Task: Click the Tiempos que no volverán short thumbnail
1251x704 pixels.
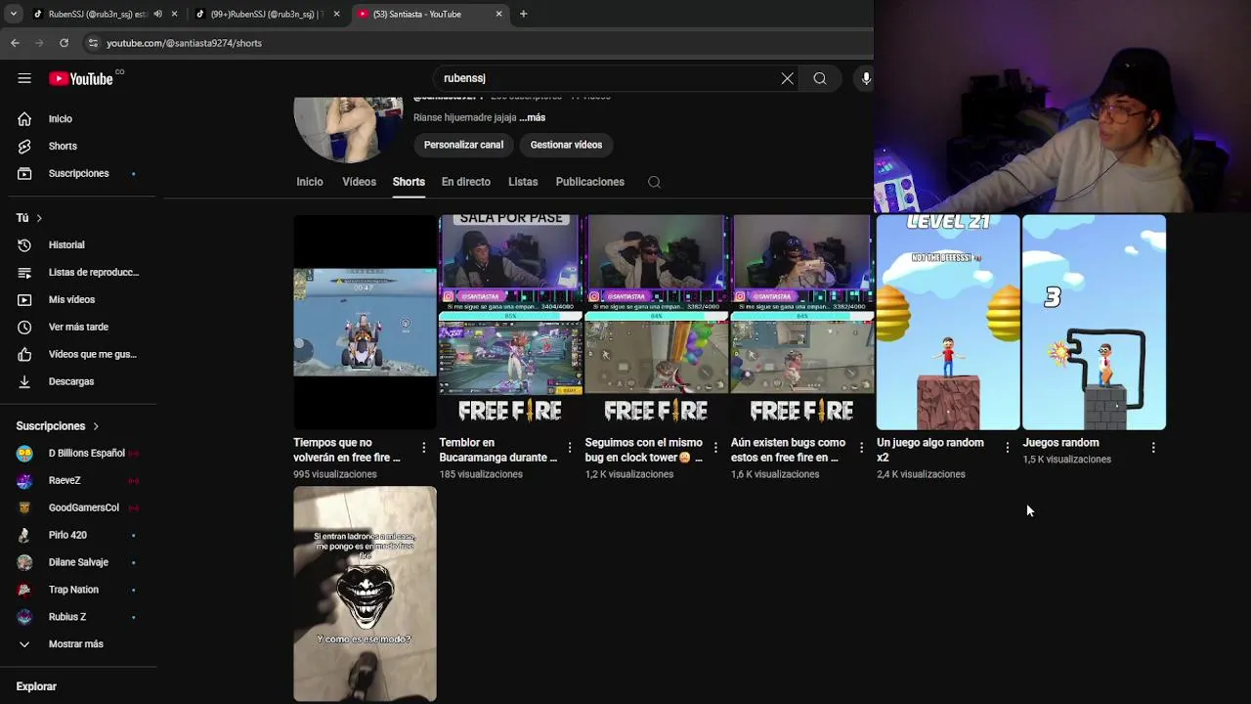Action: [x=365, y=323]
